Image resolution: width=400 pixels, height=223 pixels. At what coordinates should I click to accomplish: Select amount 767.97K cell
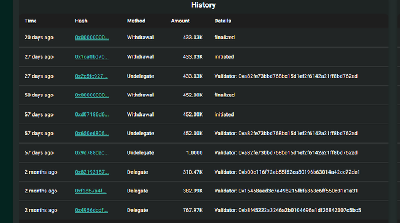(x=192, y=211)
